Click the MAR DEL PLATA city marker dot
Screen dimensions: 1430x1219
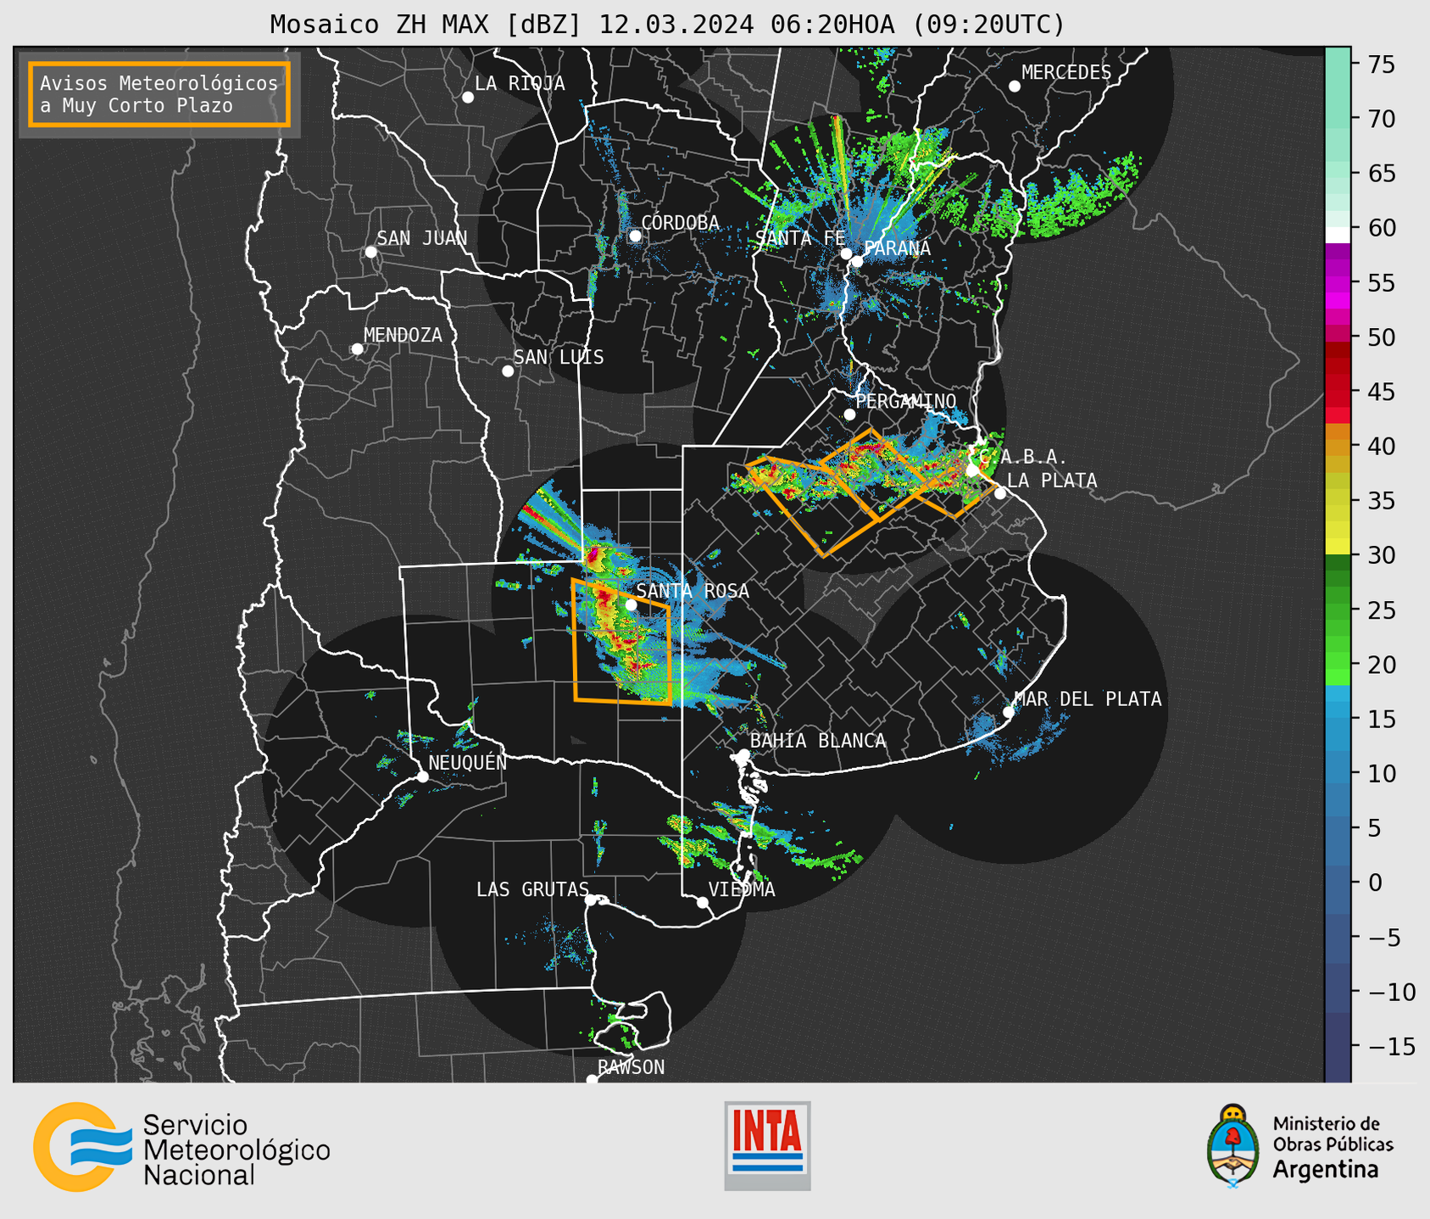click(x=1009, y=712)
